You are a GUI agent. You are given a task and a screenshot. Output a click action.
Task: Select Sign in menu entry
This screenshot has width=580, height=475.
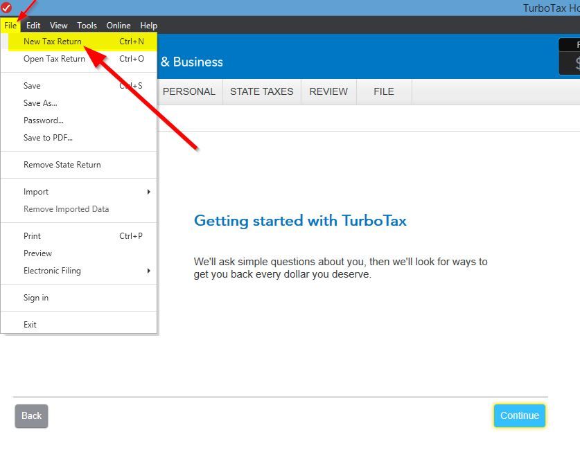click(x=79, y=298)
